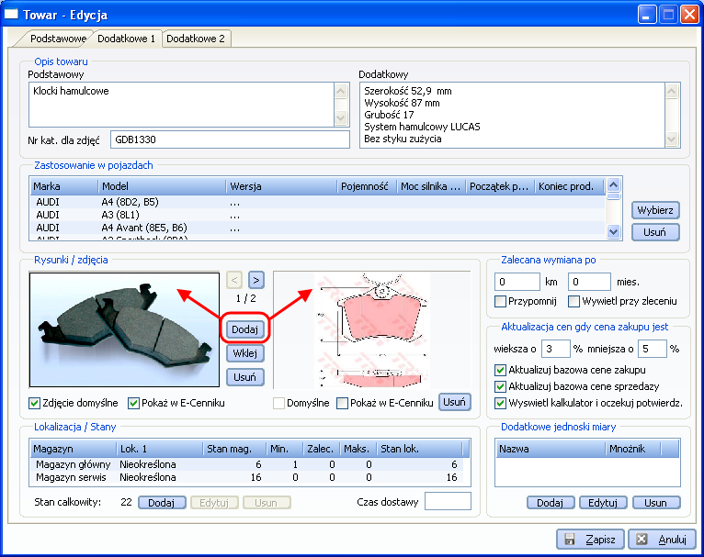The height and width of the screenshot is (557, 704).
Task: Enable the Przypomnij checkbox
Action: pyautogui.click(x=500, y=302)
